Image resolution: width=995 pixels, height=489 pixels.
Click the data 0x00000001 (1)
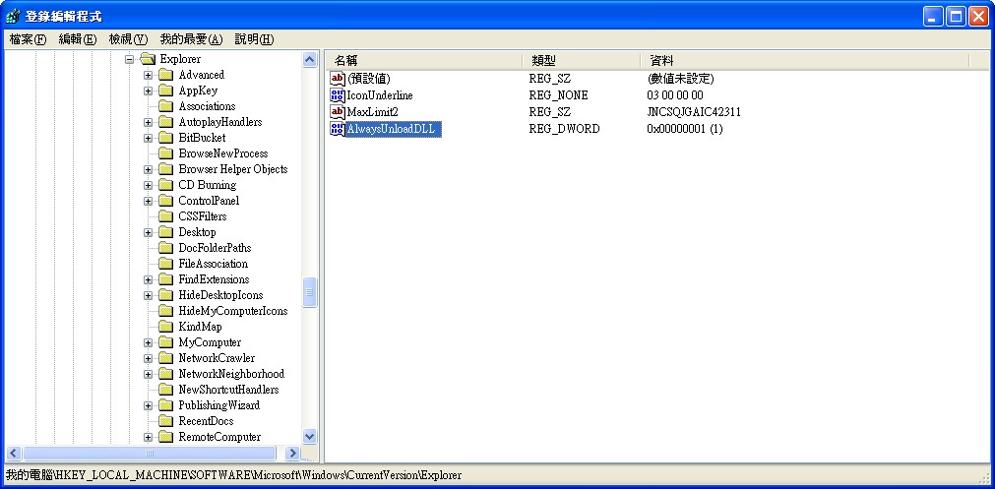coord(684,129)
